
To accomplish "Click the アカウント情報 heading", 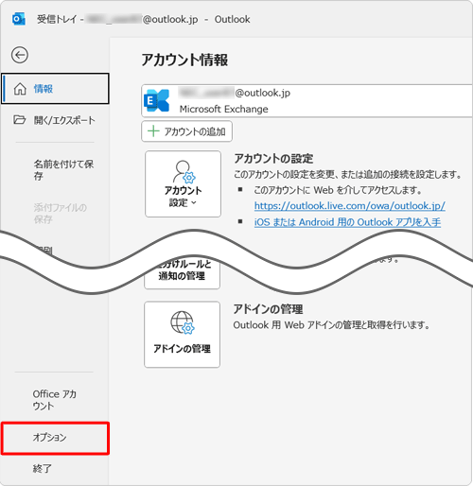I will 184,60.
